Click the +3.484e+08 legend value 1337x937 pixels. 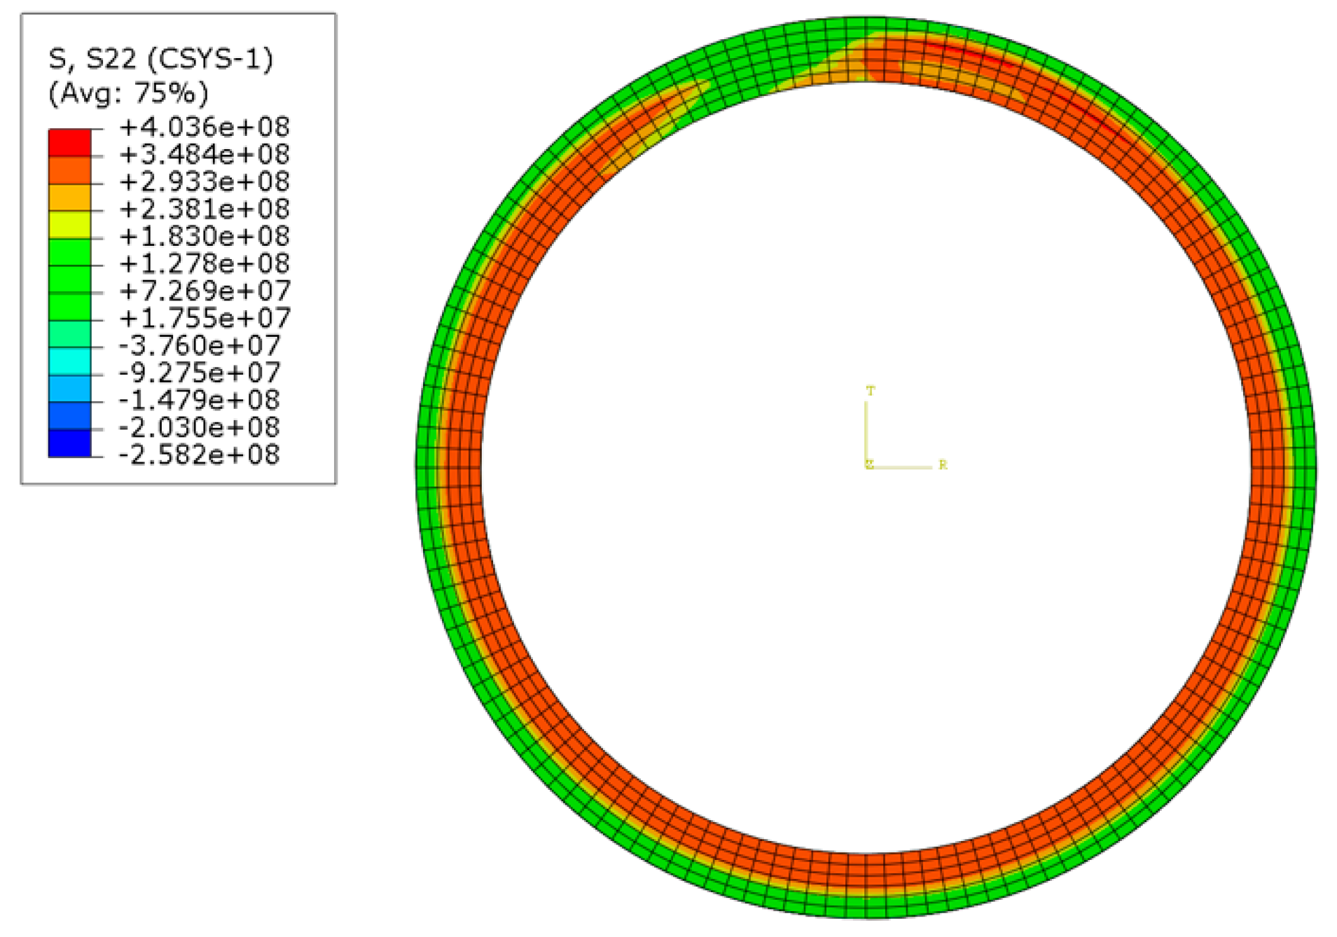coord(205,154)
